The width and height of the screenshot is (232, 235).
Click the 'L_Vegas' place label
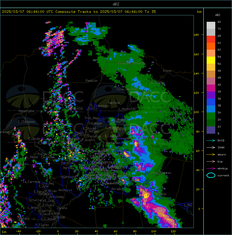click(x=32, y=157)
